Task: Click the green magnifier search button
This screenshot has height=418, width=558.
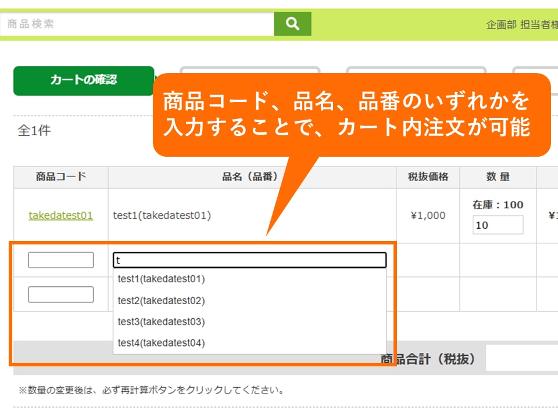Action: tap(292, 24)
